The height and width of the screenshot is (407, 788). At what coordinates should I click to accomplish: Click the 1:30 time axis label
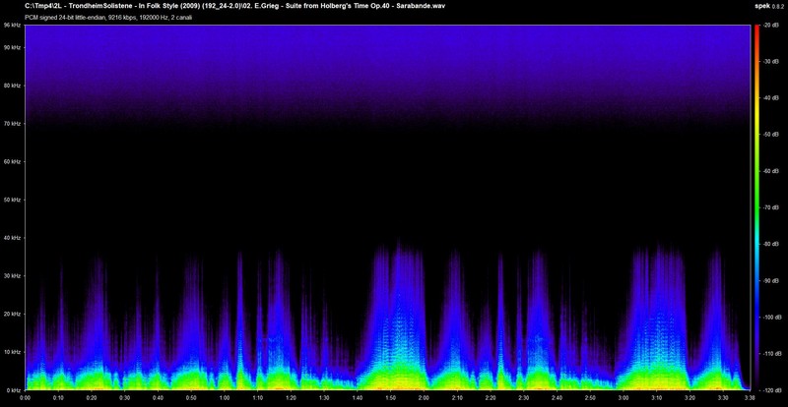click(x=324, y=397)
